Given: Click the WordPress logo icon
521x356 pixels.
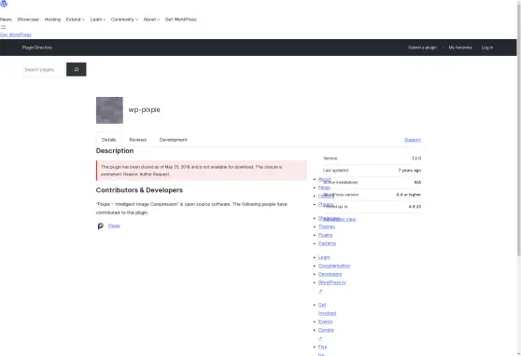Looking at the screenshot, I should point(4,4).
